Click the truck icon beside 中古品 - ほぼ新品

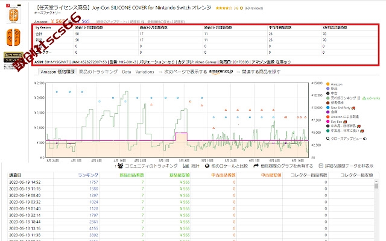point(358,126)
